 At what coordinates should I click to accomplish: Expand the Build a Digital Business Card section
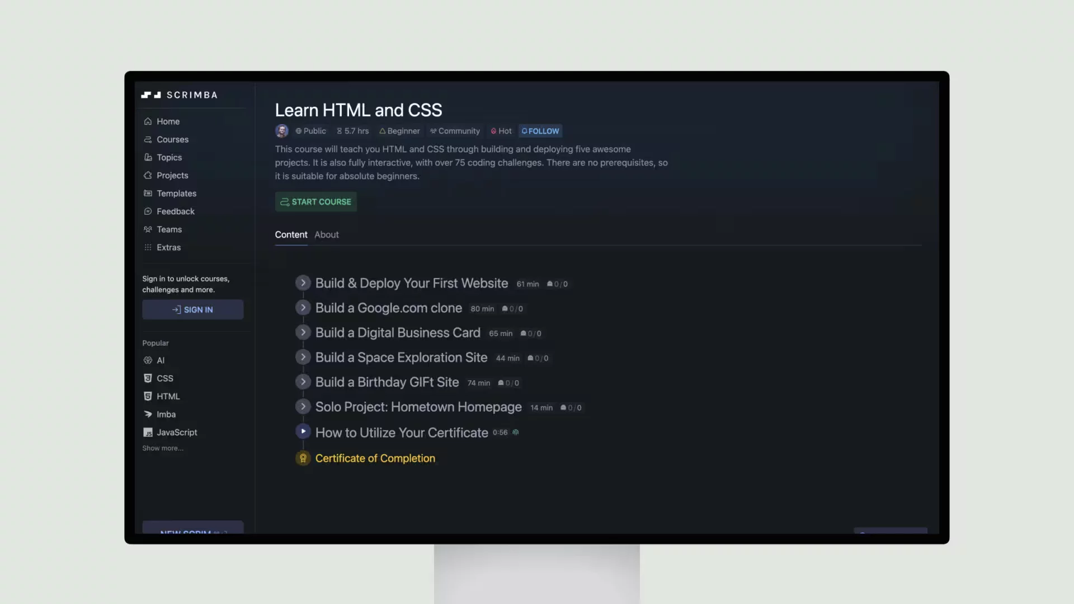tap(303, 332)
